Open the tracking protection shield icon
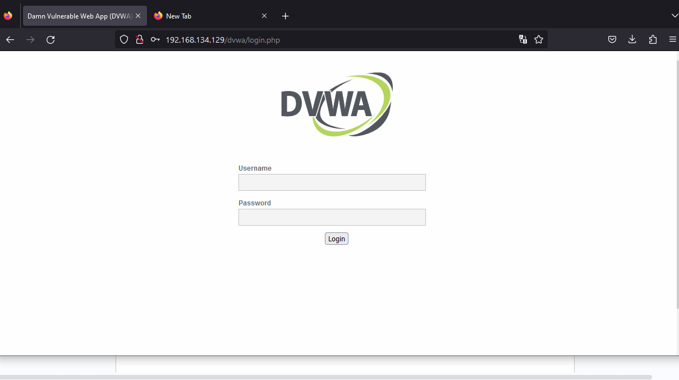The width and height of the screenshot is (679, 380). click(x=125, y=39)
